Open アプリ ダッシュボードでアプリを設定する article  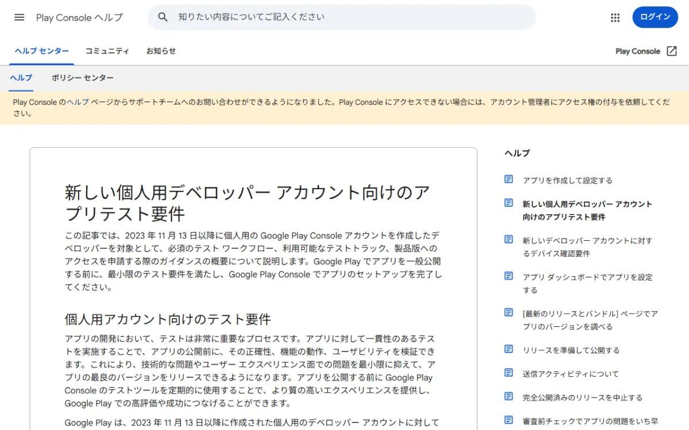(x=587, y=284)
